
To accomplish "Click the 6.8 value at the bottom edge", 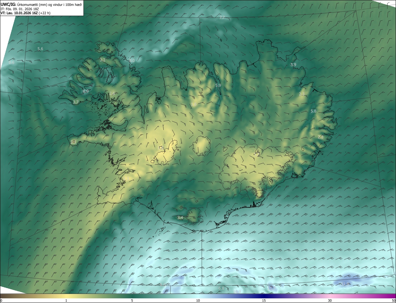I will click(x=221, y=288).
